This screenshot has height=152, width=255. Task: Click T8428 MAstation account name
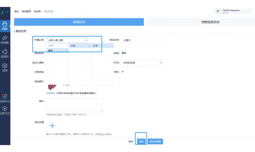click(231, 10)
